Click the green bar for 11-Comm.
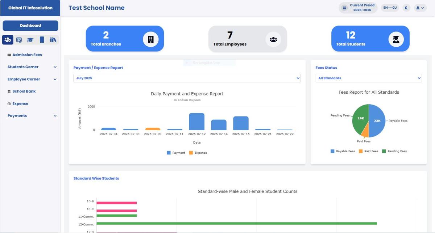Viewport: 435px width, 233px height. [116, 216]
